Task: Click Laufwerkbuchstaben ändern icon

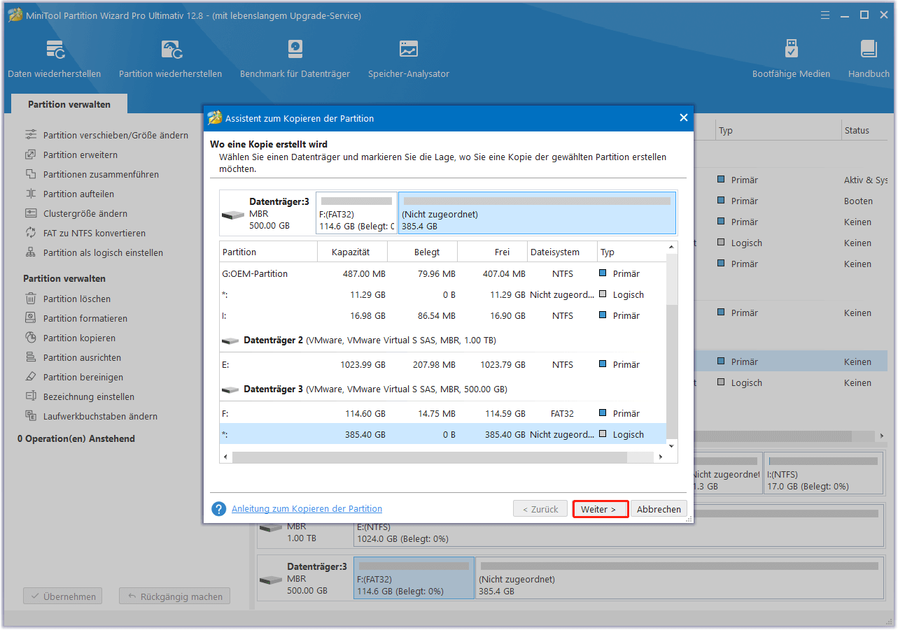Action: pos(31,416)
